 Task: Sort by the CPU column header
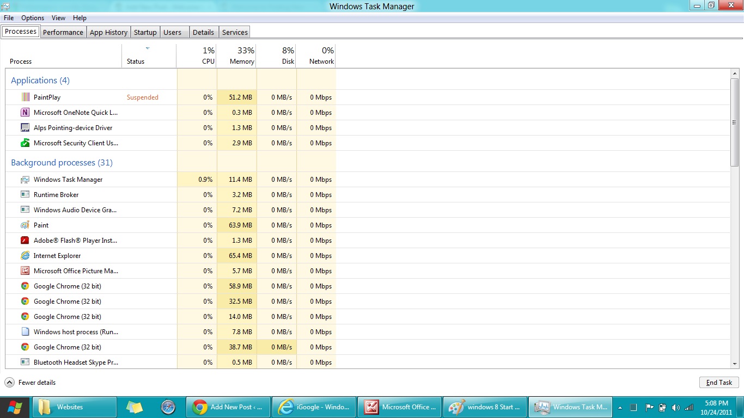(x=196, y=56)
